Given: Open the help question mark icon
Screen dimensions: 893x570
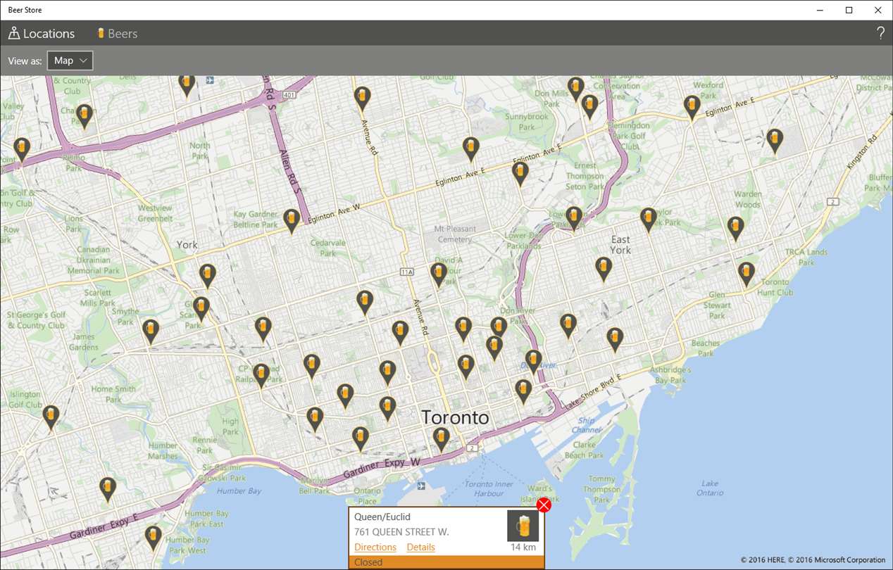Looking at the screenshot, I should (x=880, y=33).
